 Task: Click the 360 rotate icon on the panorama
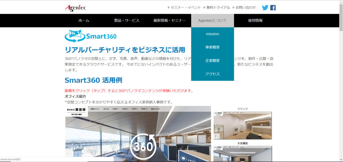tap(143, 146)
